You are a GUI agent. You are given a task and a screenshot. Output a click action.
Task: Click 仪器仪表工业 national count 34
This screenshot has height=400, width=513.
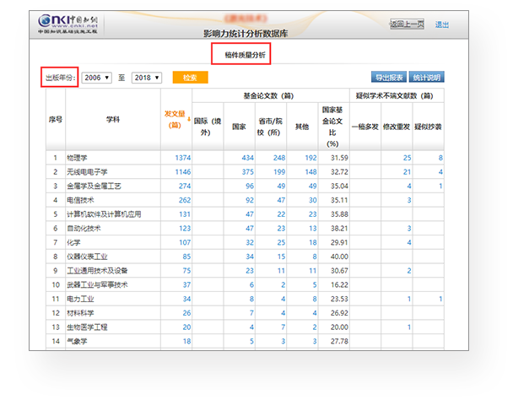tap(250, 257)
